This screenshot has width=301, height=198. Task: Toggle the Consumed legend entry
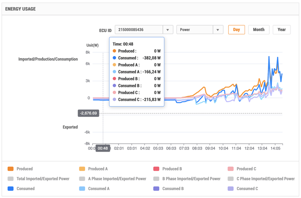point(11,189)
